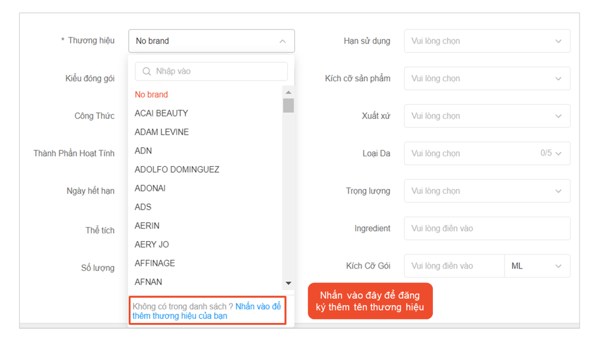Click the search magnifier icon in brand list
599x337 pixels.
(x=147, y=71)
